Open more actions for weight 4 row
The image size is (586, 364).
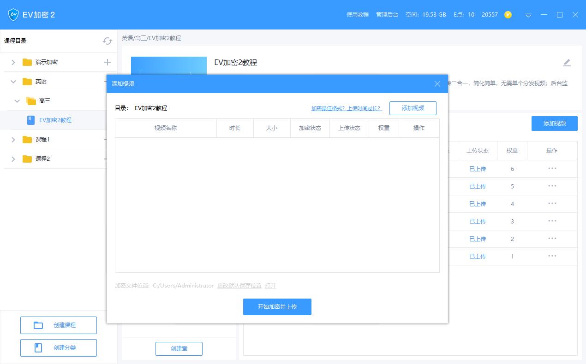[552, 204]
